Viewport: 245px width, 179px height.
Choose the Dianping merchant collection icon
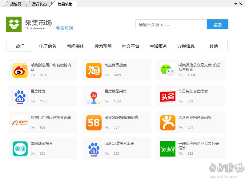[168, 123]
